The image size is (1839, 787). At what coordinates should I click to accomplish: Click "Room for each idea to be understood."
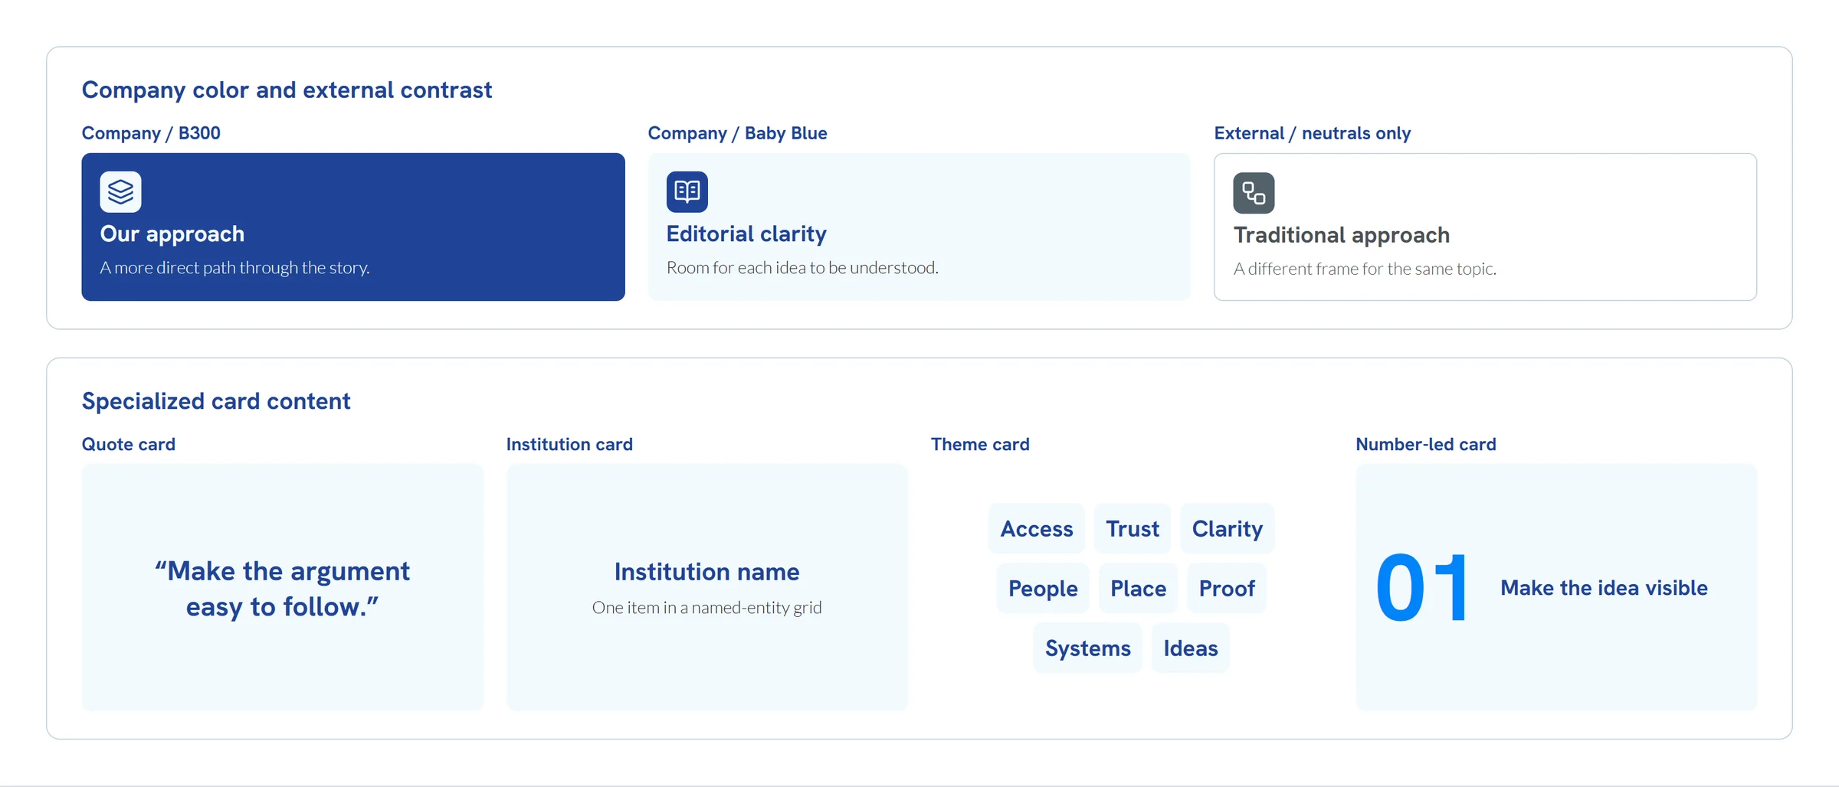click(802, 268)
